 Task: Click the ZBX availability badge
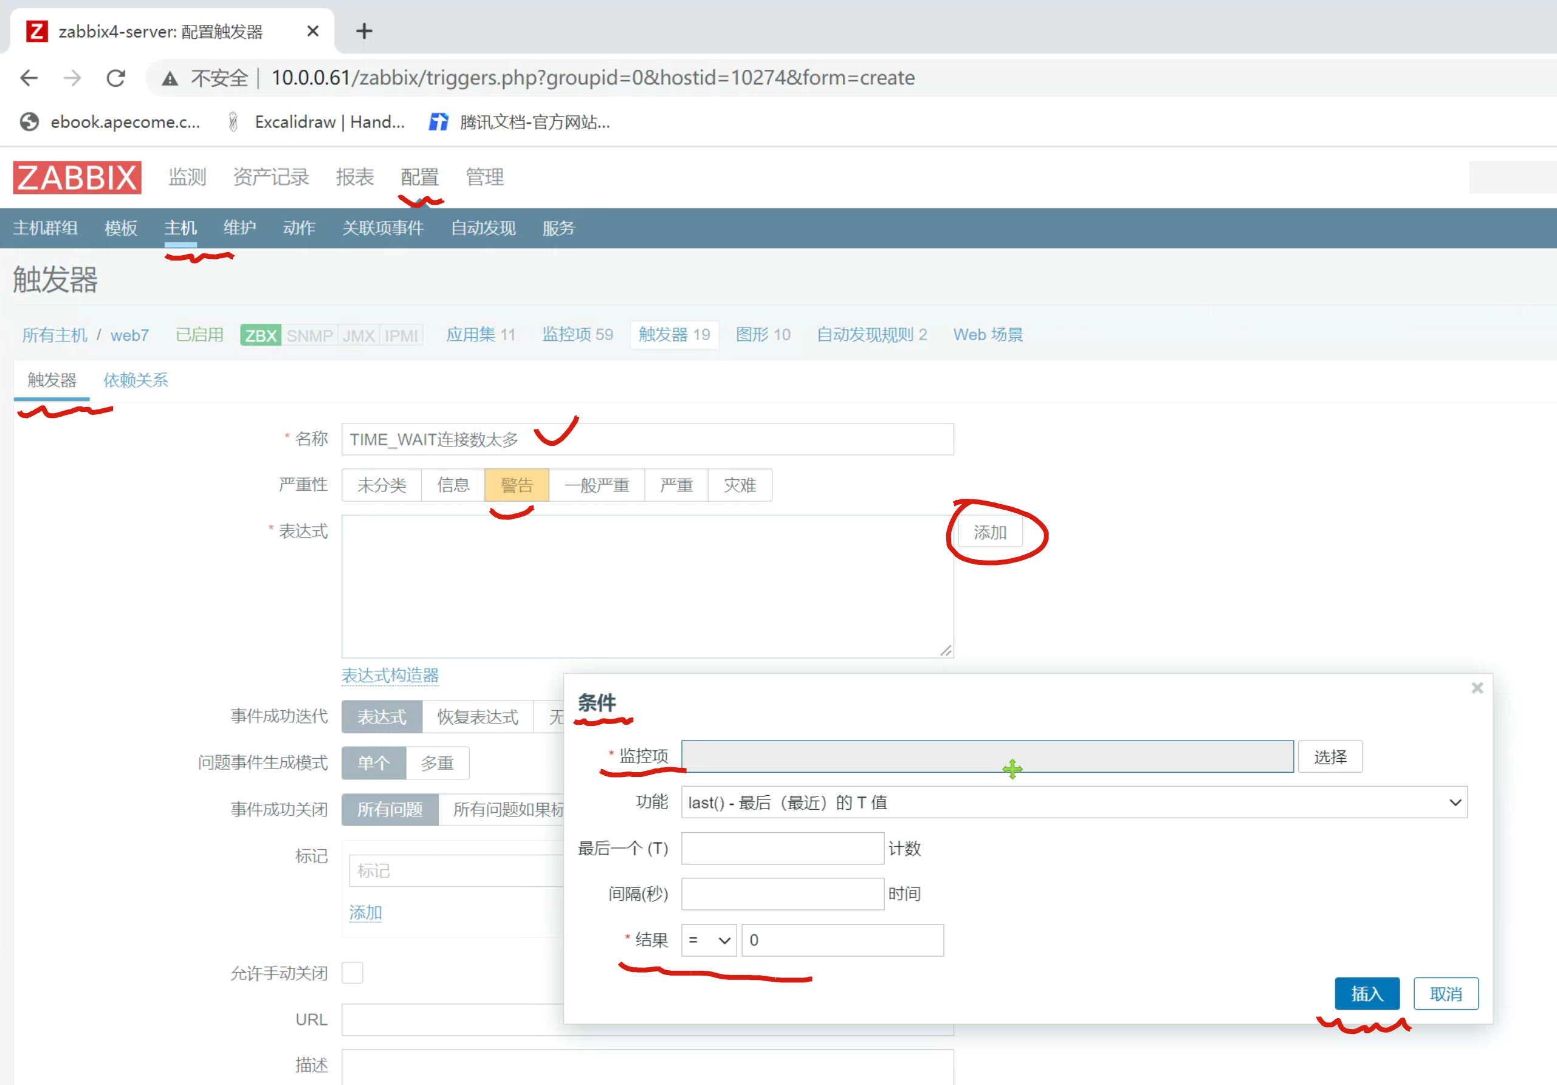[260, 335]
